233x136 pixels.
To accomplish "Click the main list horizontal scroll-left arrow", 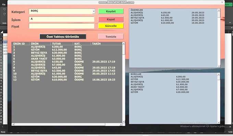I will (13, 124).
